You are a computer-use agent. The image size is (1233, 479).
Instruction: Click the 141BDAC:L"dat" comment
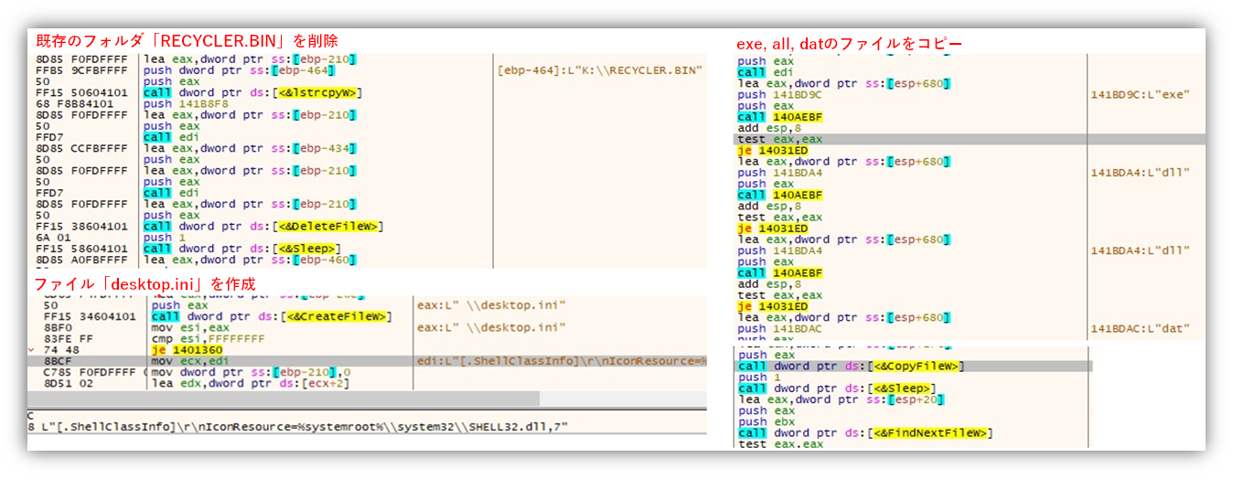(x=1139, y=328)
